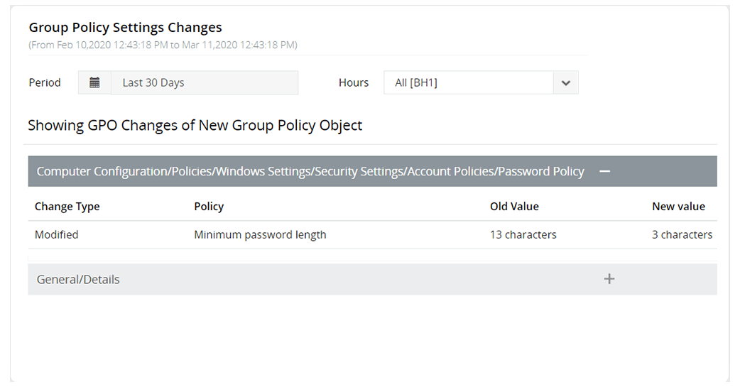Click the Last 30 Days period field
Image resolution: width=740 pixels, height=387 pixels.
204,82
